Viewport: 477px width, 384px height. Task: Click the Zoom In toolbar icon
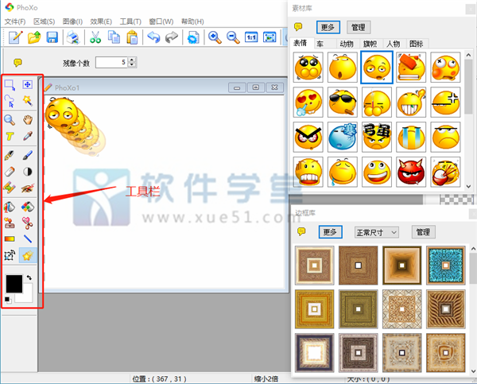pos(215,37)
